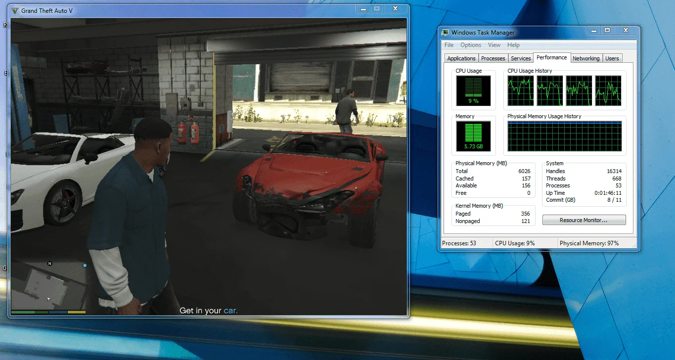Close the Grand Theft Auto V window
Viewport: 675px width, 360px height.
click(x=395, y=9)
